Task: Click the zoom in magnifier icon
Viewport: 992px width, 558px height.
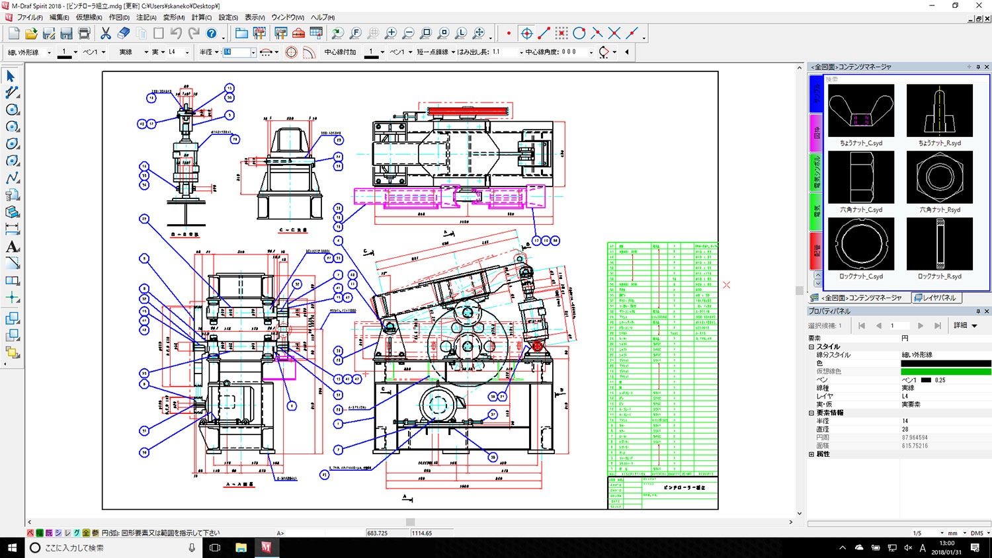Action: point(391,33)
